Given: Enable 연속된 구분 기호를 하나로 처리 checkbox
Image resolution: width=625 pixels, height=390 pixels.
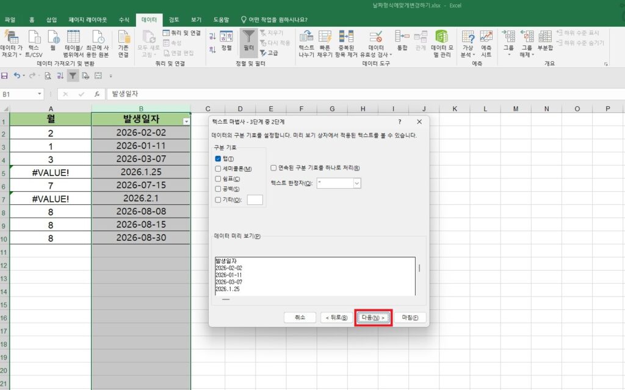Looking at the screenshot, I should (273, 167).
